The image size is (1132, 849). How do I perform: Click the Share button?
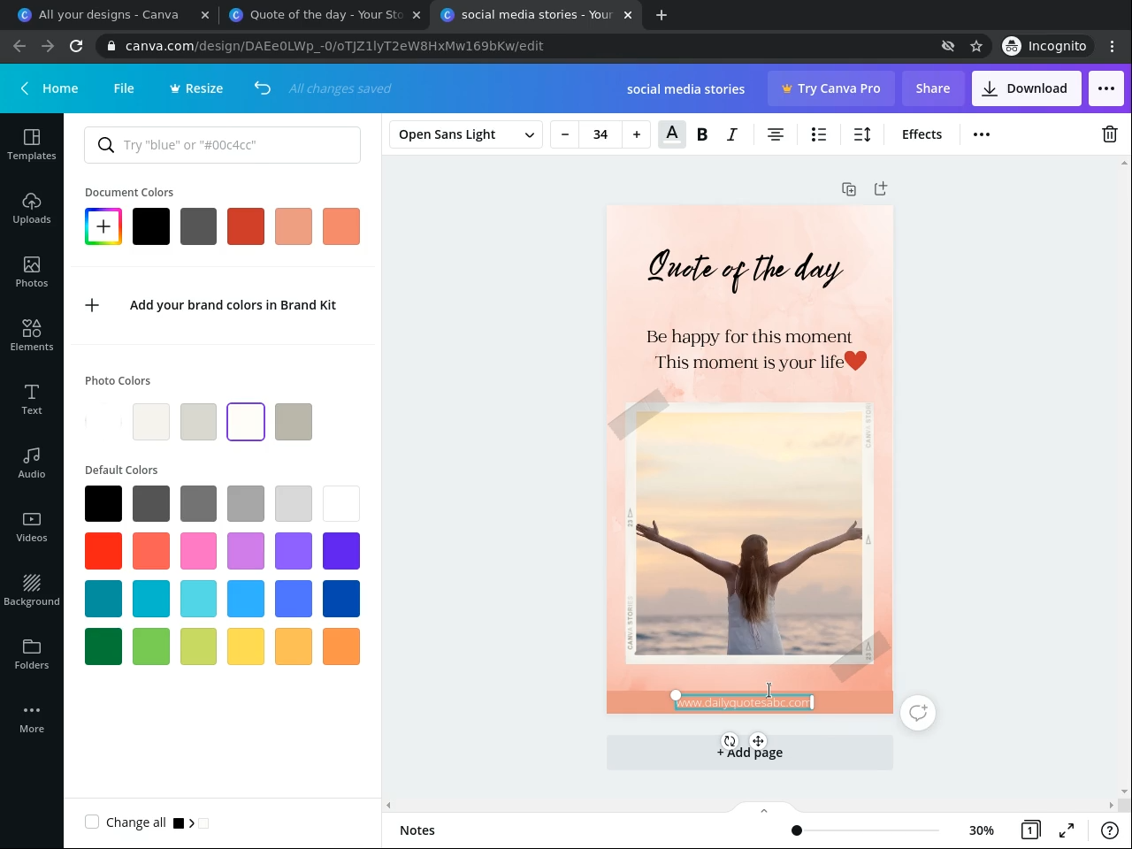pyautogui.click(x=933, y=88)
